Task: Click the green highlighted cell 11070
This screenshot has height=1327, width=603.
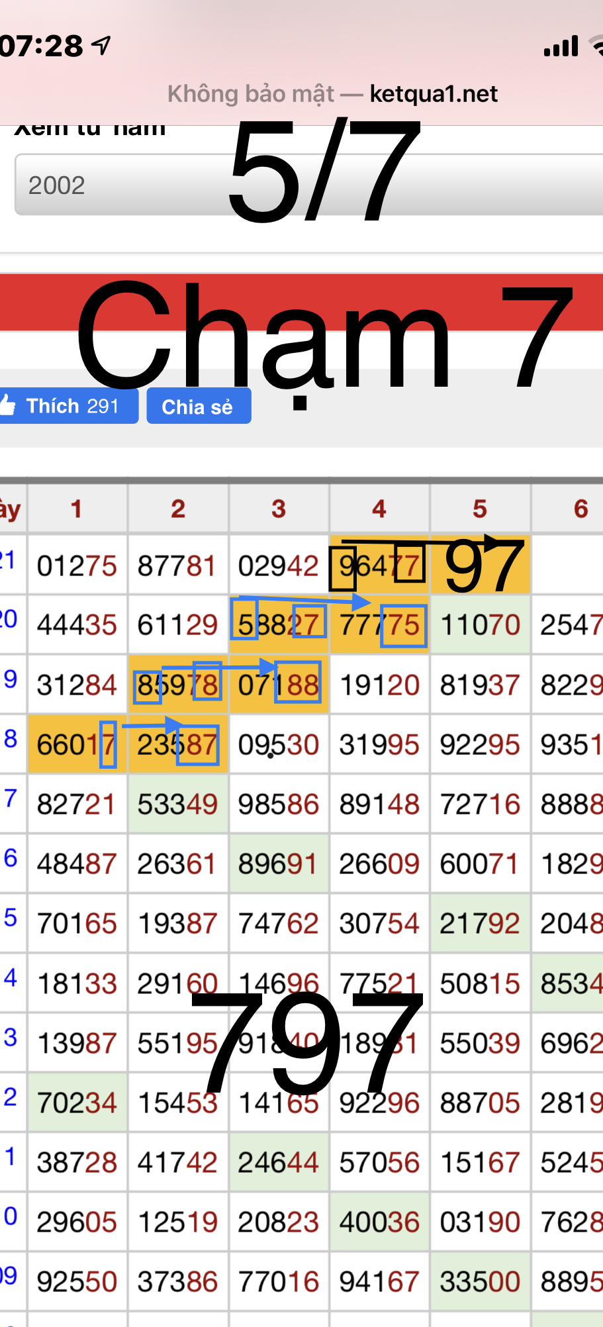Action: (480, 625)
